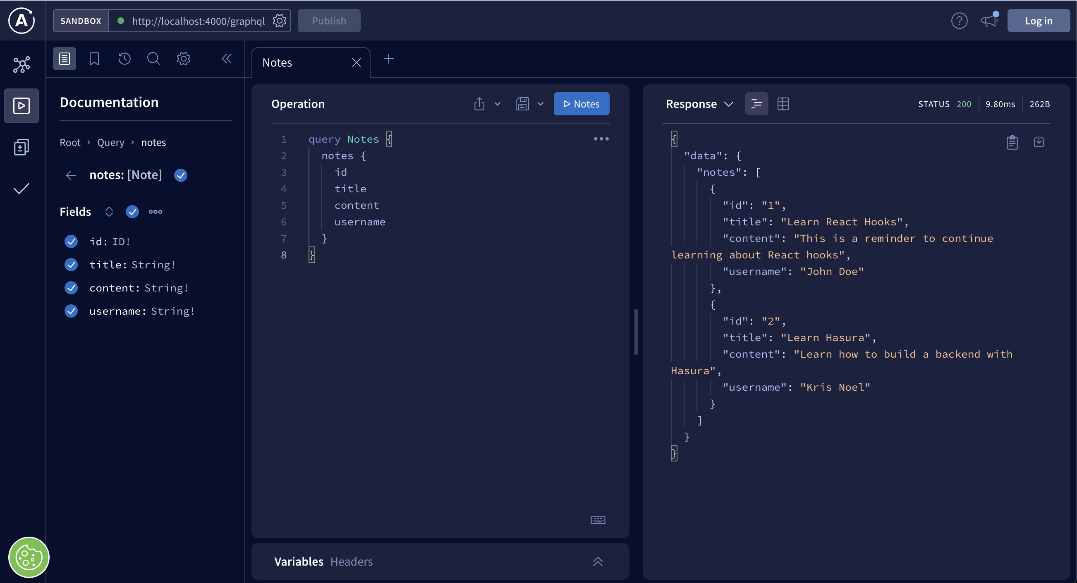
Task: Click the panel divider between operation and response
Action: (x=636, y=332)
